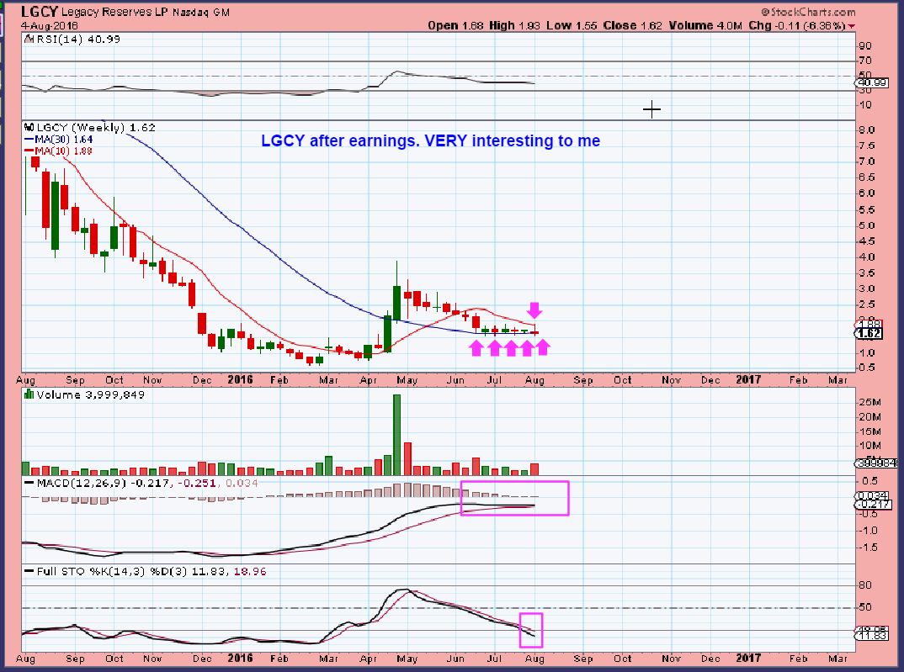Viewport: 904px width, 672px height.
Task: Click the 80 label on the stochastic axis
Action: coord(864,585)
